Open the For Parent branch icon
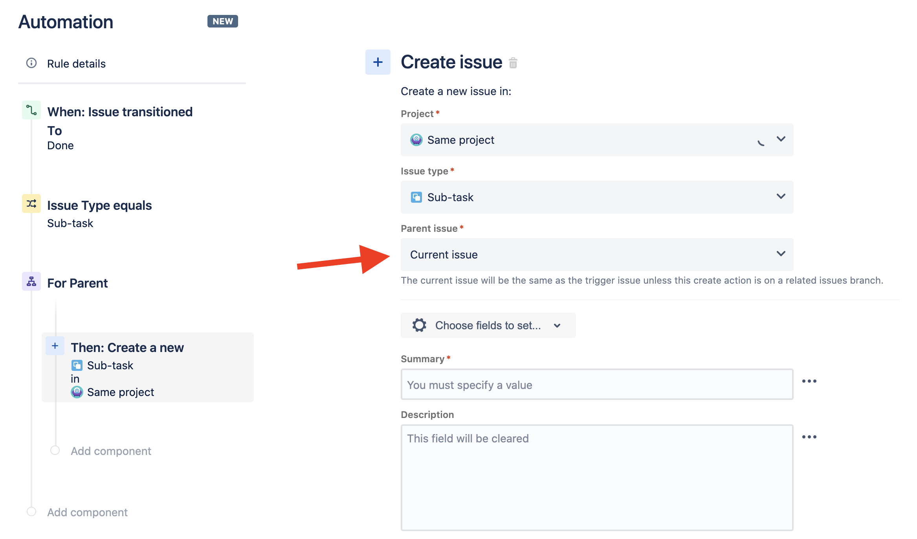The width and height of the screenshot is (917, 539). click(x=31, y=281)
